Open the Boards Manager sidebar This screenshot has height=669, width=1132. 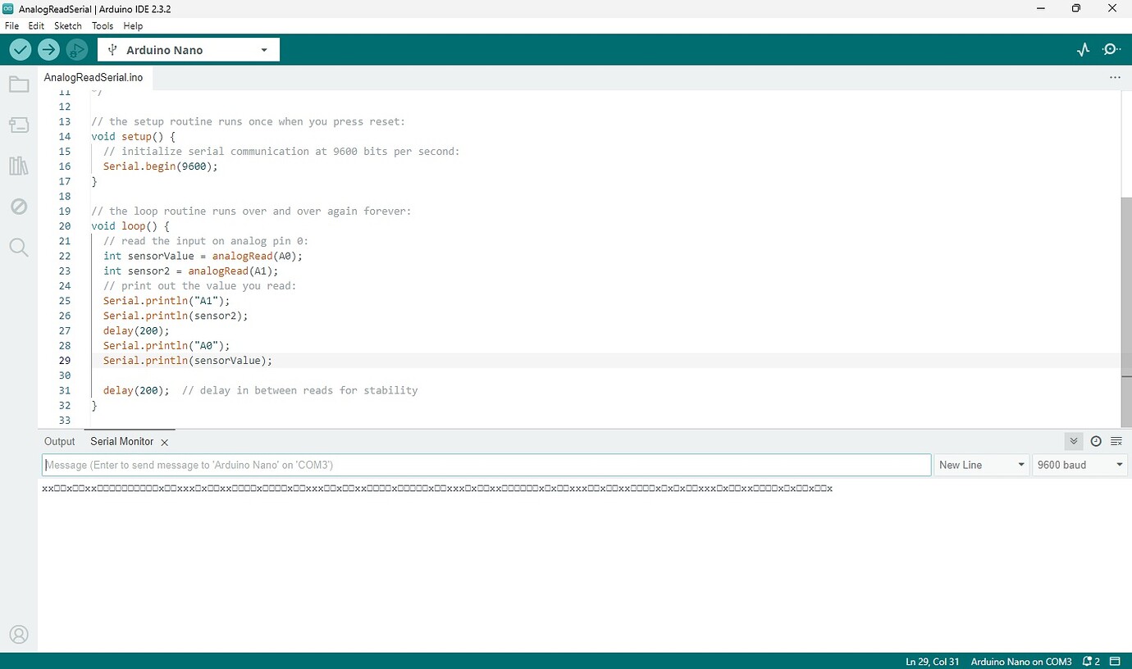[19, 125]
